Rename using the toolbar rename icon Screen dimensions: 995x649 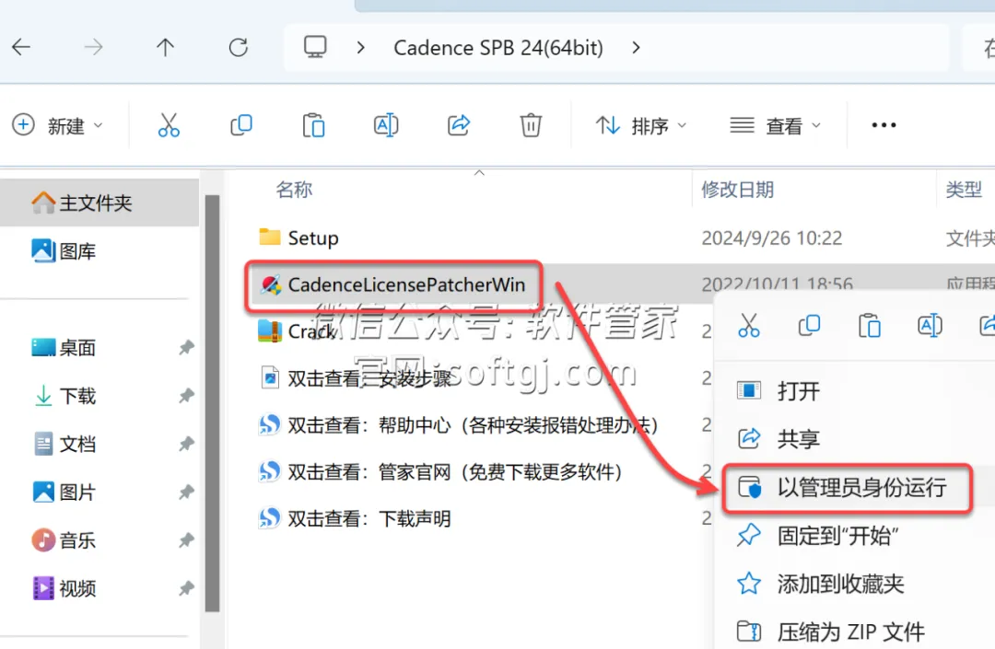(x=386, y=125)
